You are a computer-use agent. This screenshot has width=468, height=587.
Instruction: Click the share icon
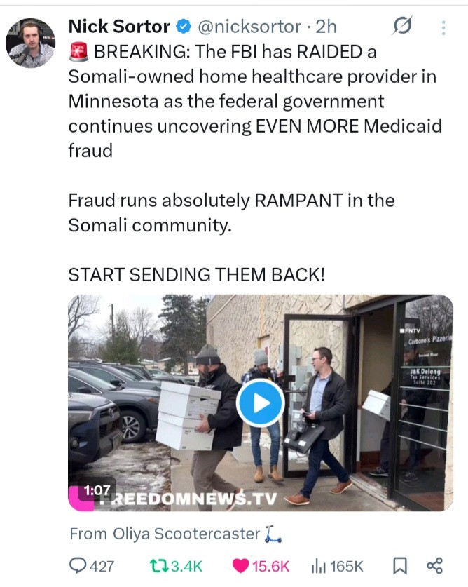434,566
